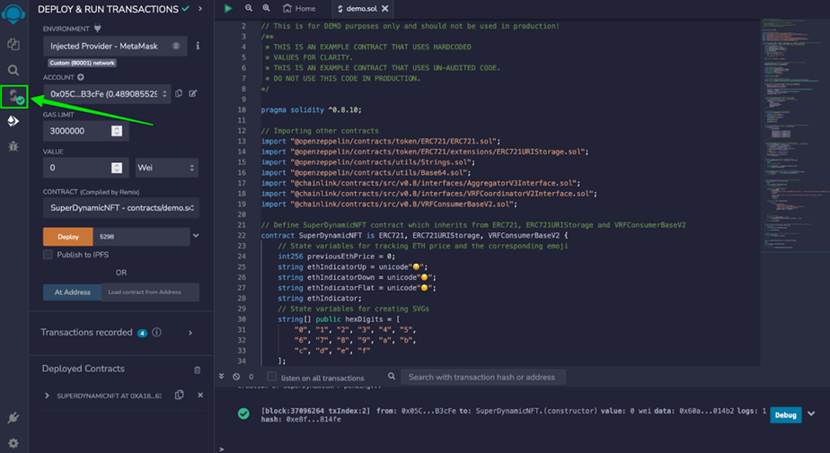Click the environment info icon
The height and width of the screenshot is (453, 830).
pyautogui.click(x=198, y=46)
